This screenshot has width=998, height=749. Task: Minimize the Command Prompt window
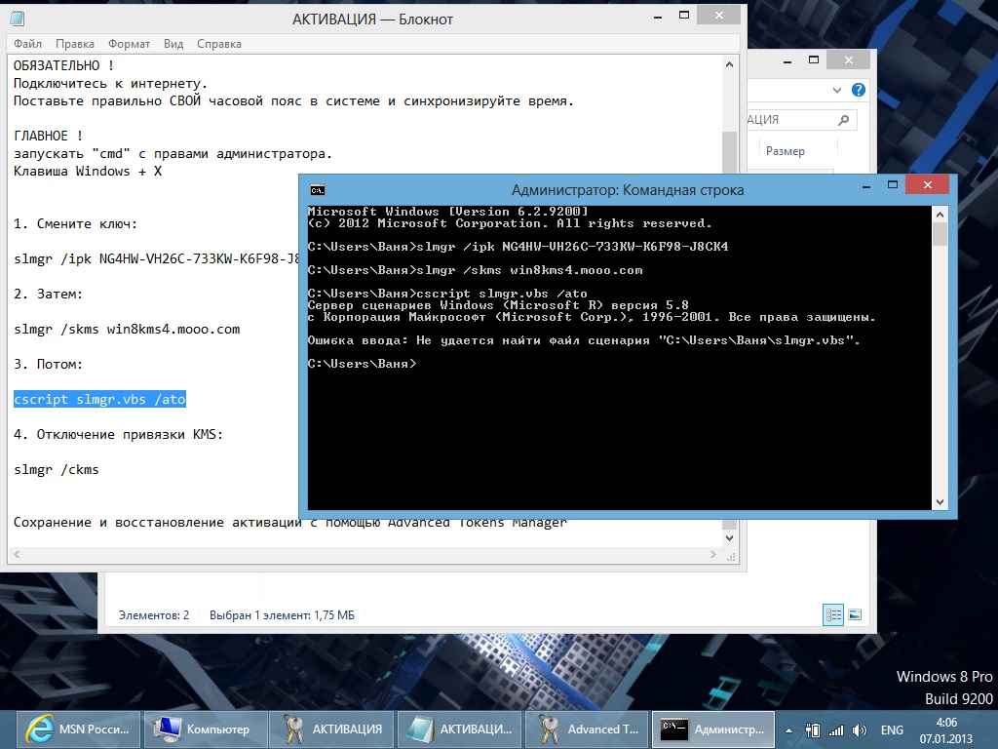click(x=866, y=186)
